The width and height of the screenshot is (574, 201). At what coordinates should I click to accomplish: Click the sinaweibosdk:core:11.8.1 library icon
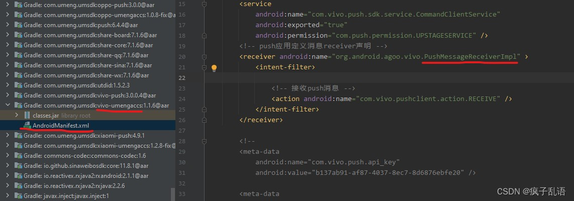pos(18,165)
